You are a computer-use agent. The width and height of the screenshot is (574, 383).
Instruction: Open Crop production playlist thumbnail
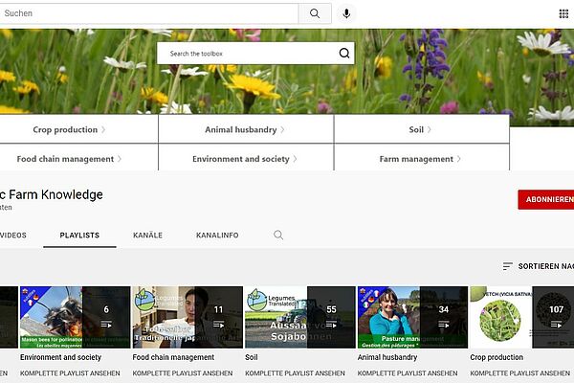(522, 317)
